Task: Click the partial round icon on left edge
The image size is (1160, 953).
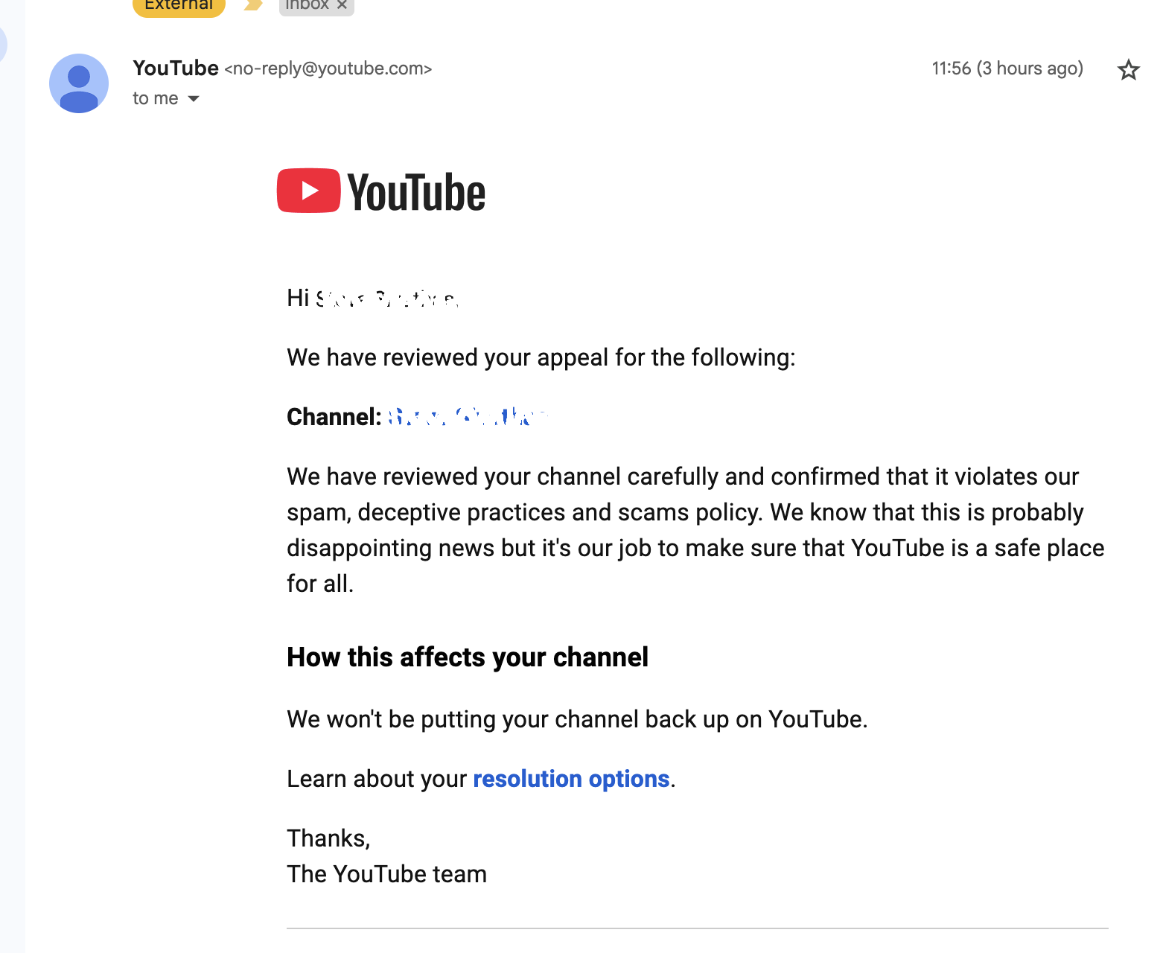Action: point(3,45)
